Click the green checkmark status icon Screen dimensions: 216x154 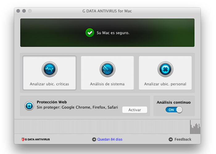pyautogui.click(x=90, y=33)
